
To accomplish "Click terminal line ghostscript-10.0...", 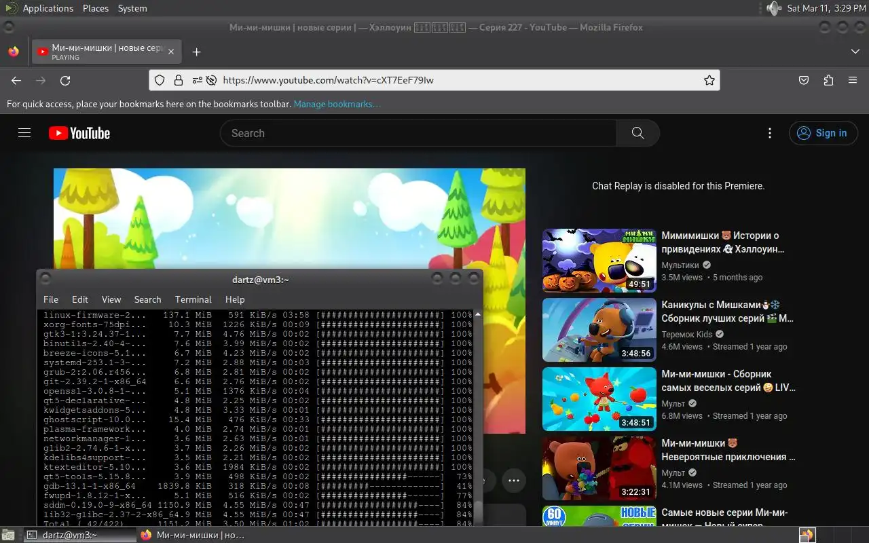I will point(257,419).
